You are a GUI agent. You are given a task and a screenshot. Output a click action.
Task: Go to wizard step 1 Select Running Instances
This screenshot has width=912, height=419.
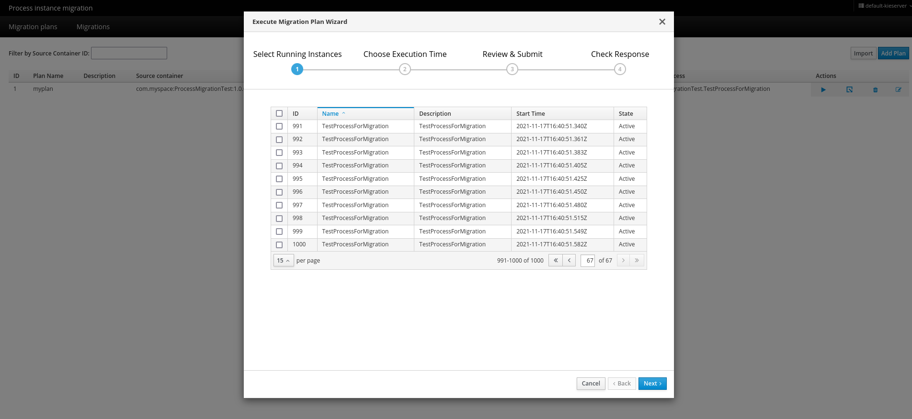pyautogui.click(x=297, y=69)
